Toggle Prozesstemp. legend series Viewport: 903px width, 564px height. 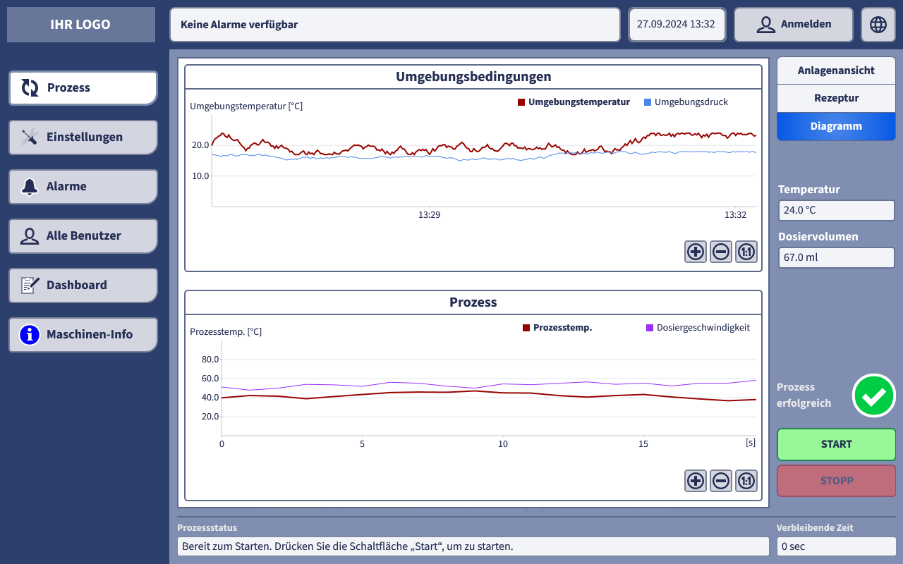(557, 328)
